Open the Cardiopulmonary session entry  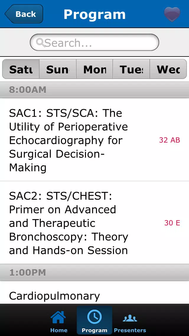94,293
